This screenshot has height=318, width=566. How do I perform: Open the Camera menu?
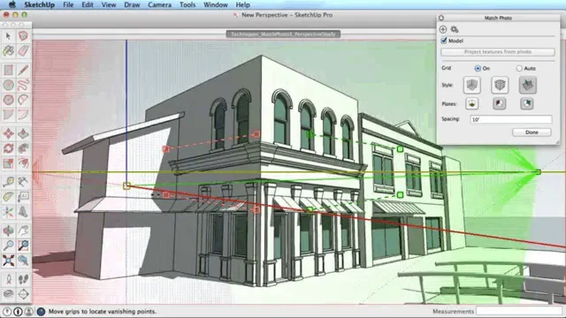pyautogui.click(x=159, y=4)
